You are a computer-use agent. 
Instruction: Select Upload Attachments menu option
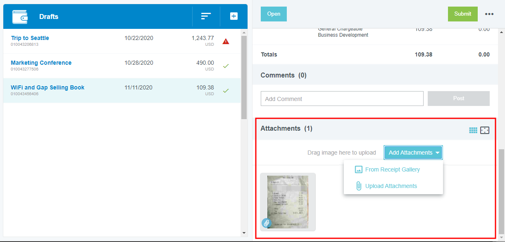pos(391,186)
